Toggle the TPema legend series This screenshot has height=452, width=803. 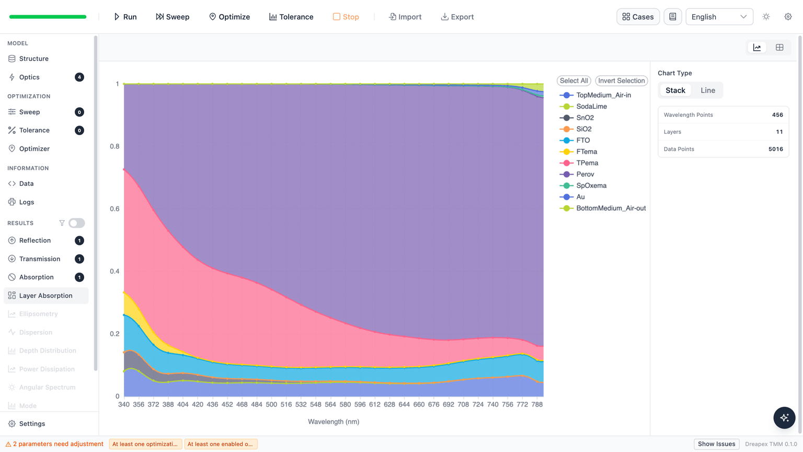[579, 163]
